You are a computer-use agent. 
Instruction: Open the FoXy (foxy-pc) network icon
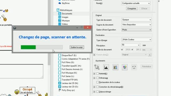tap(60, 90)
